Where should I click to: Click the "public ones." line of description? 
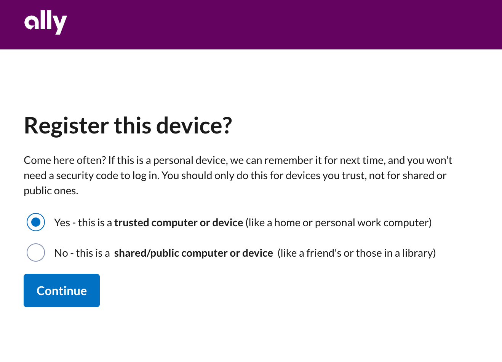click(51, 191)
